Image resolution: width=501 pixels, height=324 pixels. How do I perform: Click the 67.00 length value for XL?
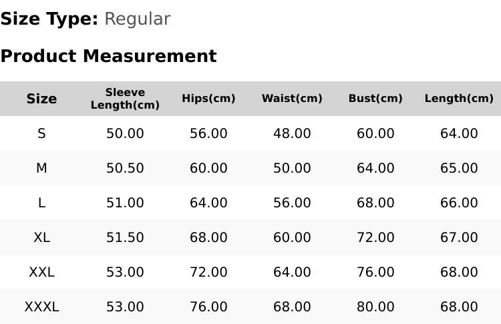(459, 237)
